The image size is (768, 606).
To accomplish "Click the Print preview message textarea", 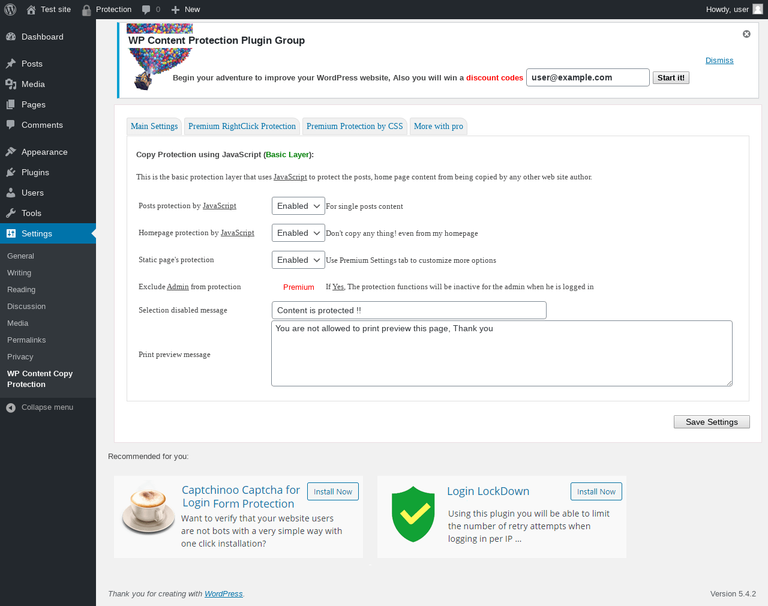I will (x=502, y=353).
